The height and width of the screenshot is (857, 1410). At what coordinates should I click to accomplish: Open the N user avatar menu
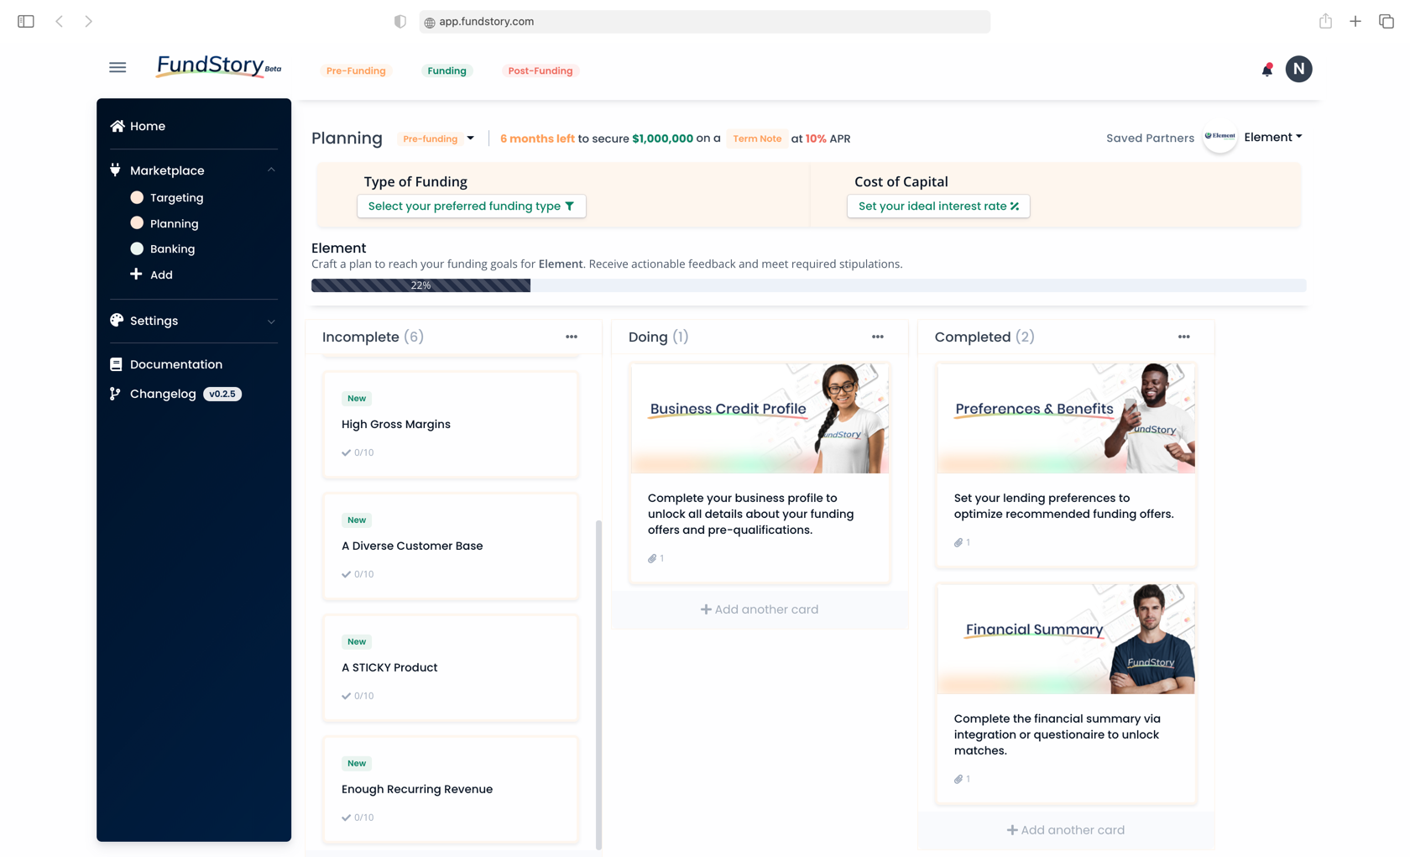tap(1298, 69)
